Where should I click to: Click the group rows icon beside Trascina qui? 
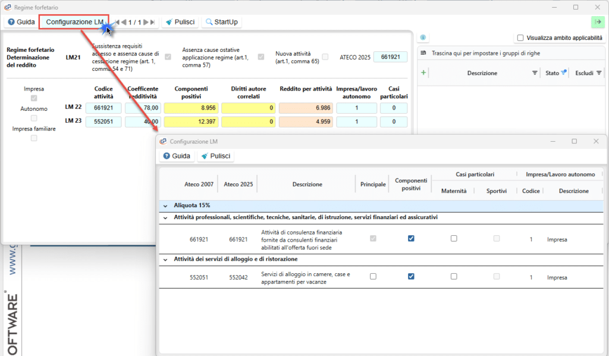click(x=423, y=53)
